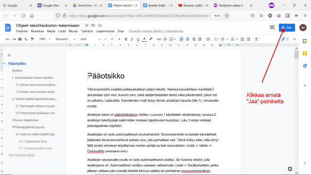Toggle underline formatting
Screen dimensions: 311x175
138,39
